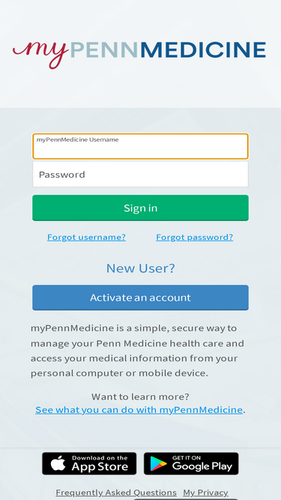Click the red script 'my' in the logo
This screenshot has height=500, width=281.
(40, 54)
